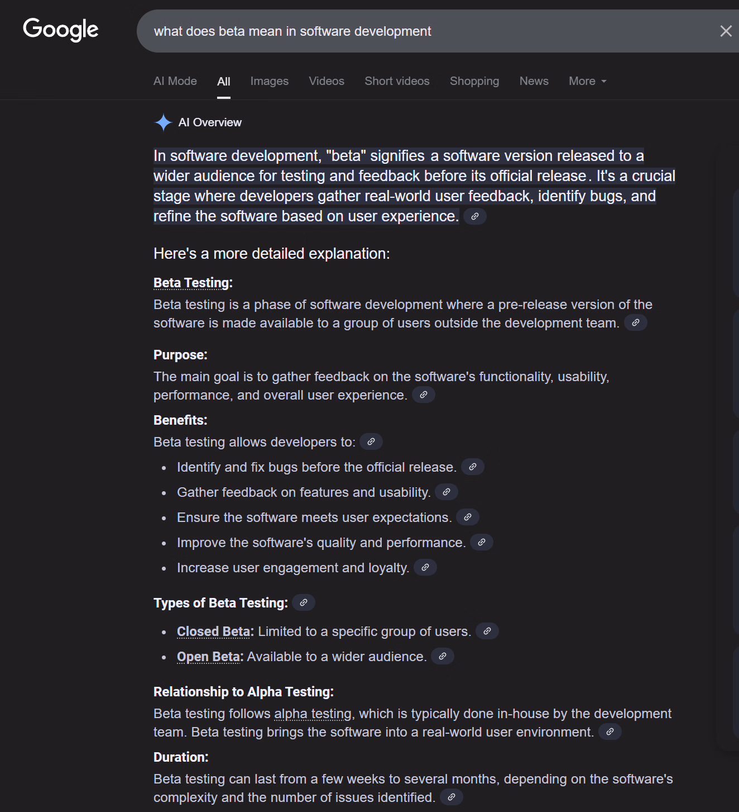Open source link after Beta Testing definition
This screenshot has width=739, height=812.
pyautogui.click(x=635, y=322)
